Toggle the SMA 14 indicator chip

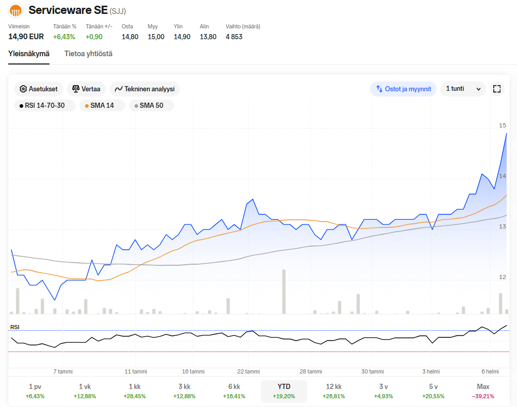pyautogui.click(x=102, y=106)
